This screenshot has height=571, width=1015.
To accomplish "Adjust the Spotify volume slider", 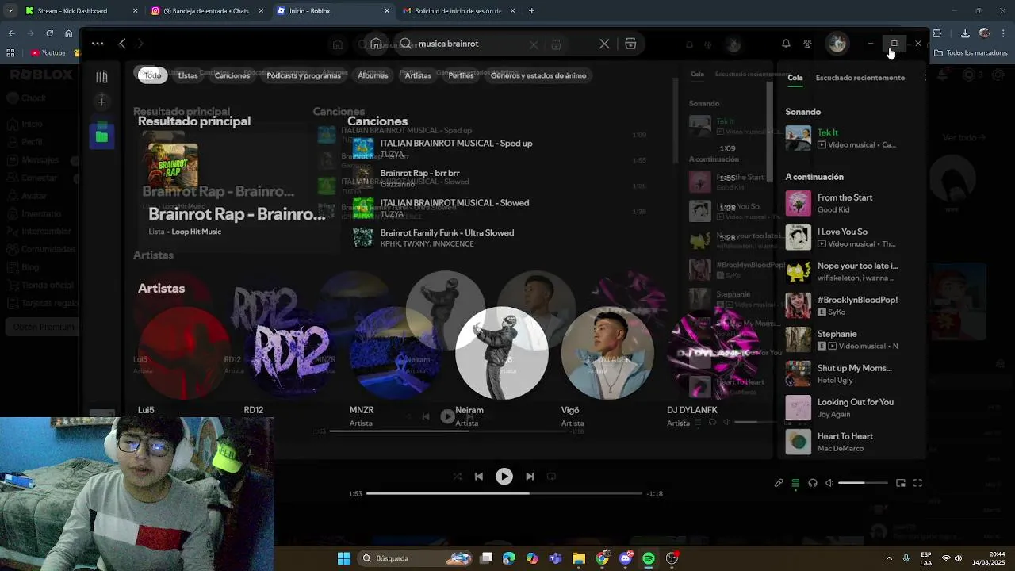I will pyautogui.click(x=863, y=483).
